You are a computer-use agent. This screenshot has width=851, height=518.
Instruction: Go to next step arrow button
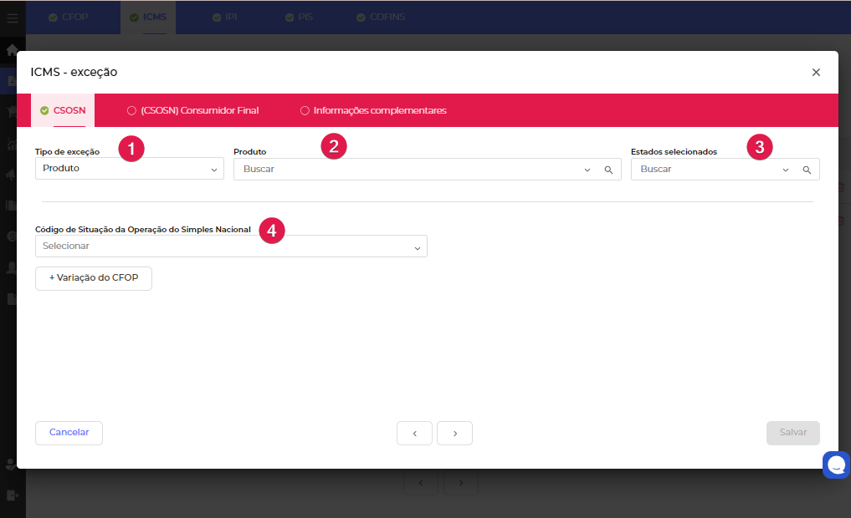[454, 433]
